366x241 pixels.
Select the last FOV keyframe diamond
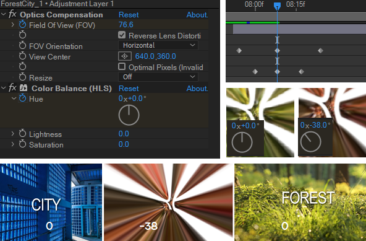pyautogui.click(x=320, y=51)
